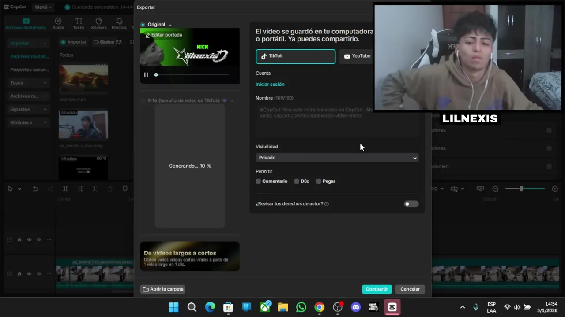
Task: Open the Stickers tab in CapCut
Action: [x=99, y=24]
